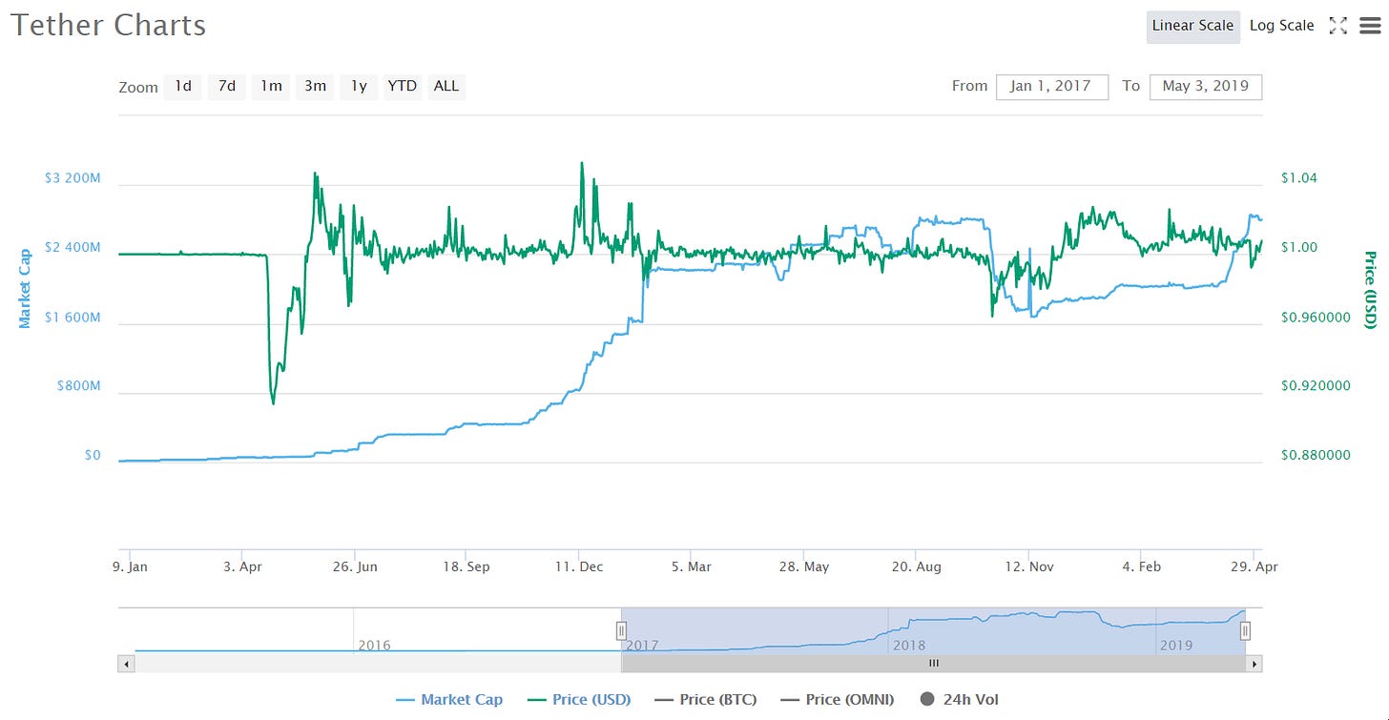1389x720 pixels.
Task: Toggle 24h Vol series in legend
Action: (959, 700)
